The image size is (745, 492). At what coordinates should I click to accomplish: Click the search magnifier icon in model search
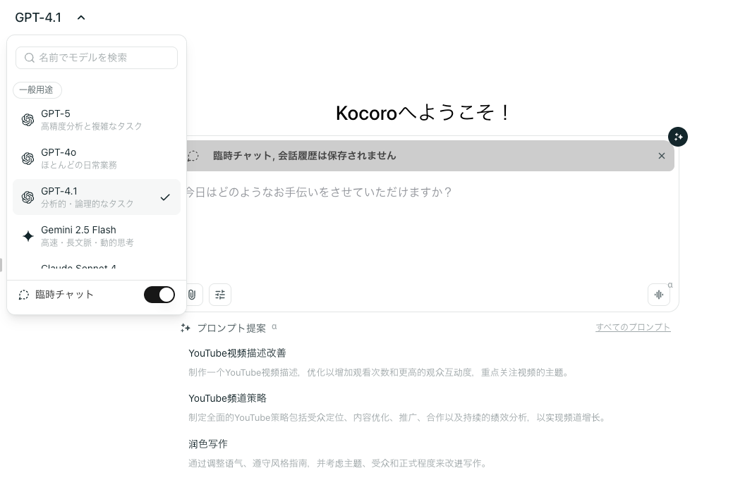(30, 58)
